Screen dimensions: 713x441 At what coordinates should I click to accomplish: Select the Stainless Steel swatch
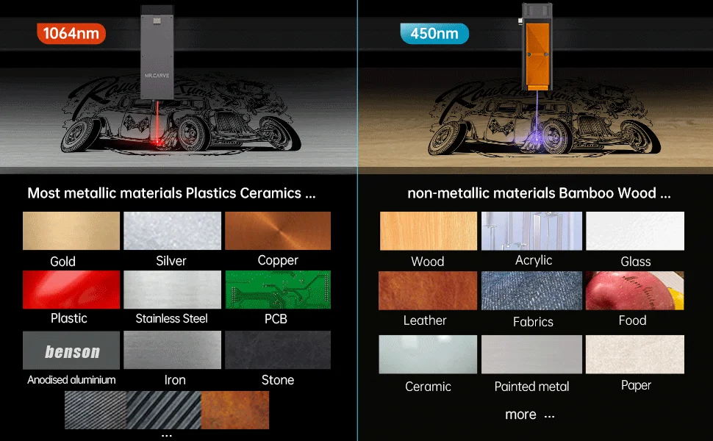[172, 290]
